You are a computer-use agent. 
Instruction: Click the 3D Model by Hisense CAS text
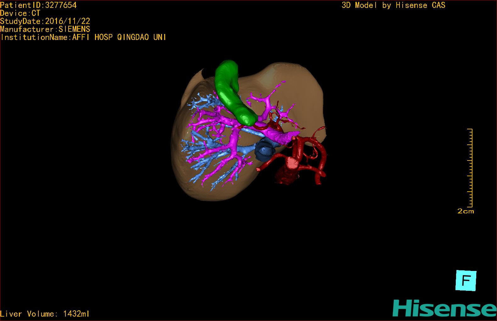394,5
